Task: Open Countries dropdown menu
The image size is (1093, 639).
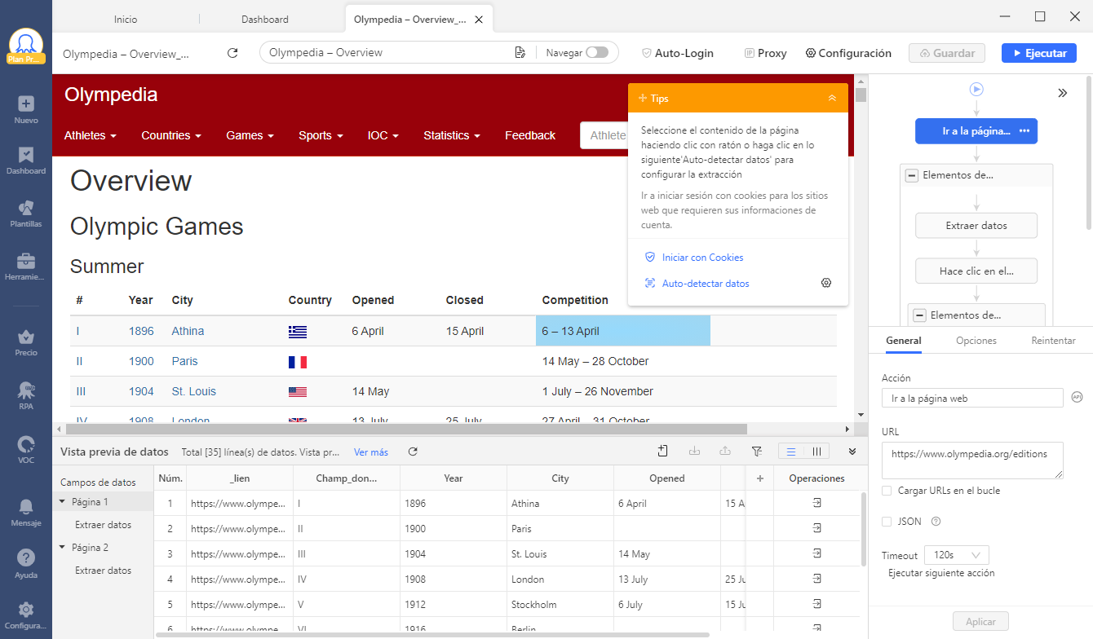Action: coord(171,135)
